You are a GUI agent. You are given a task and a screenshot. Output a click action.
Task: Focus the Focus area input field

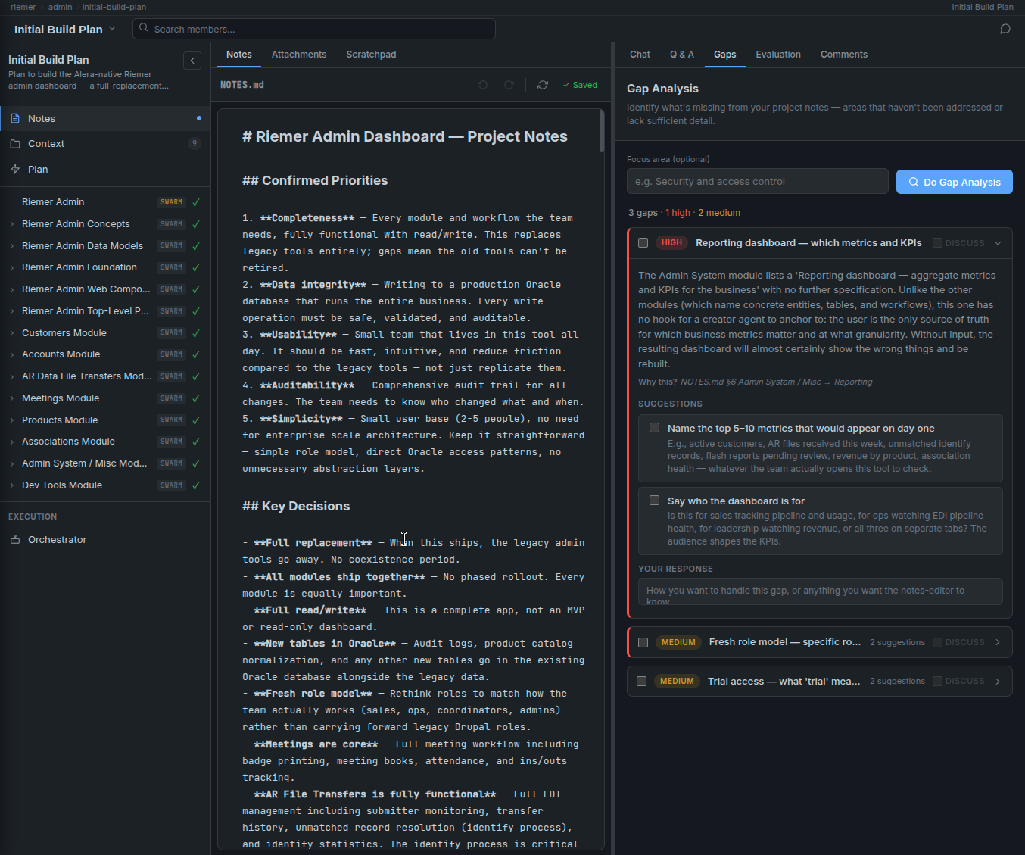click(x=757, y=181)
